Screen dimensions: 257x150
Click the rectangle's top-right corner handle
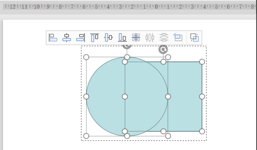pos(202,62)
